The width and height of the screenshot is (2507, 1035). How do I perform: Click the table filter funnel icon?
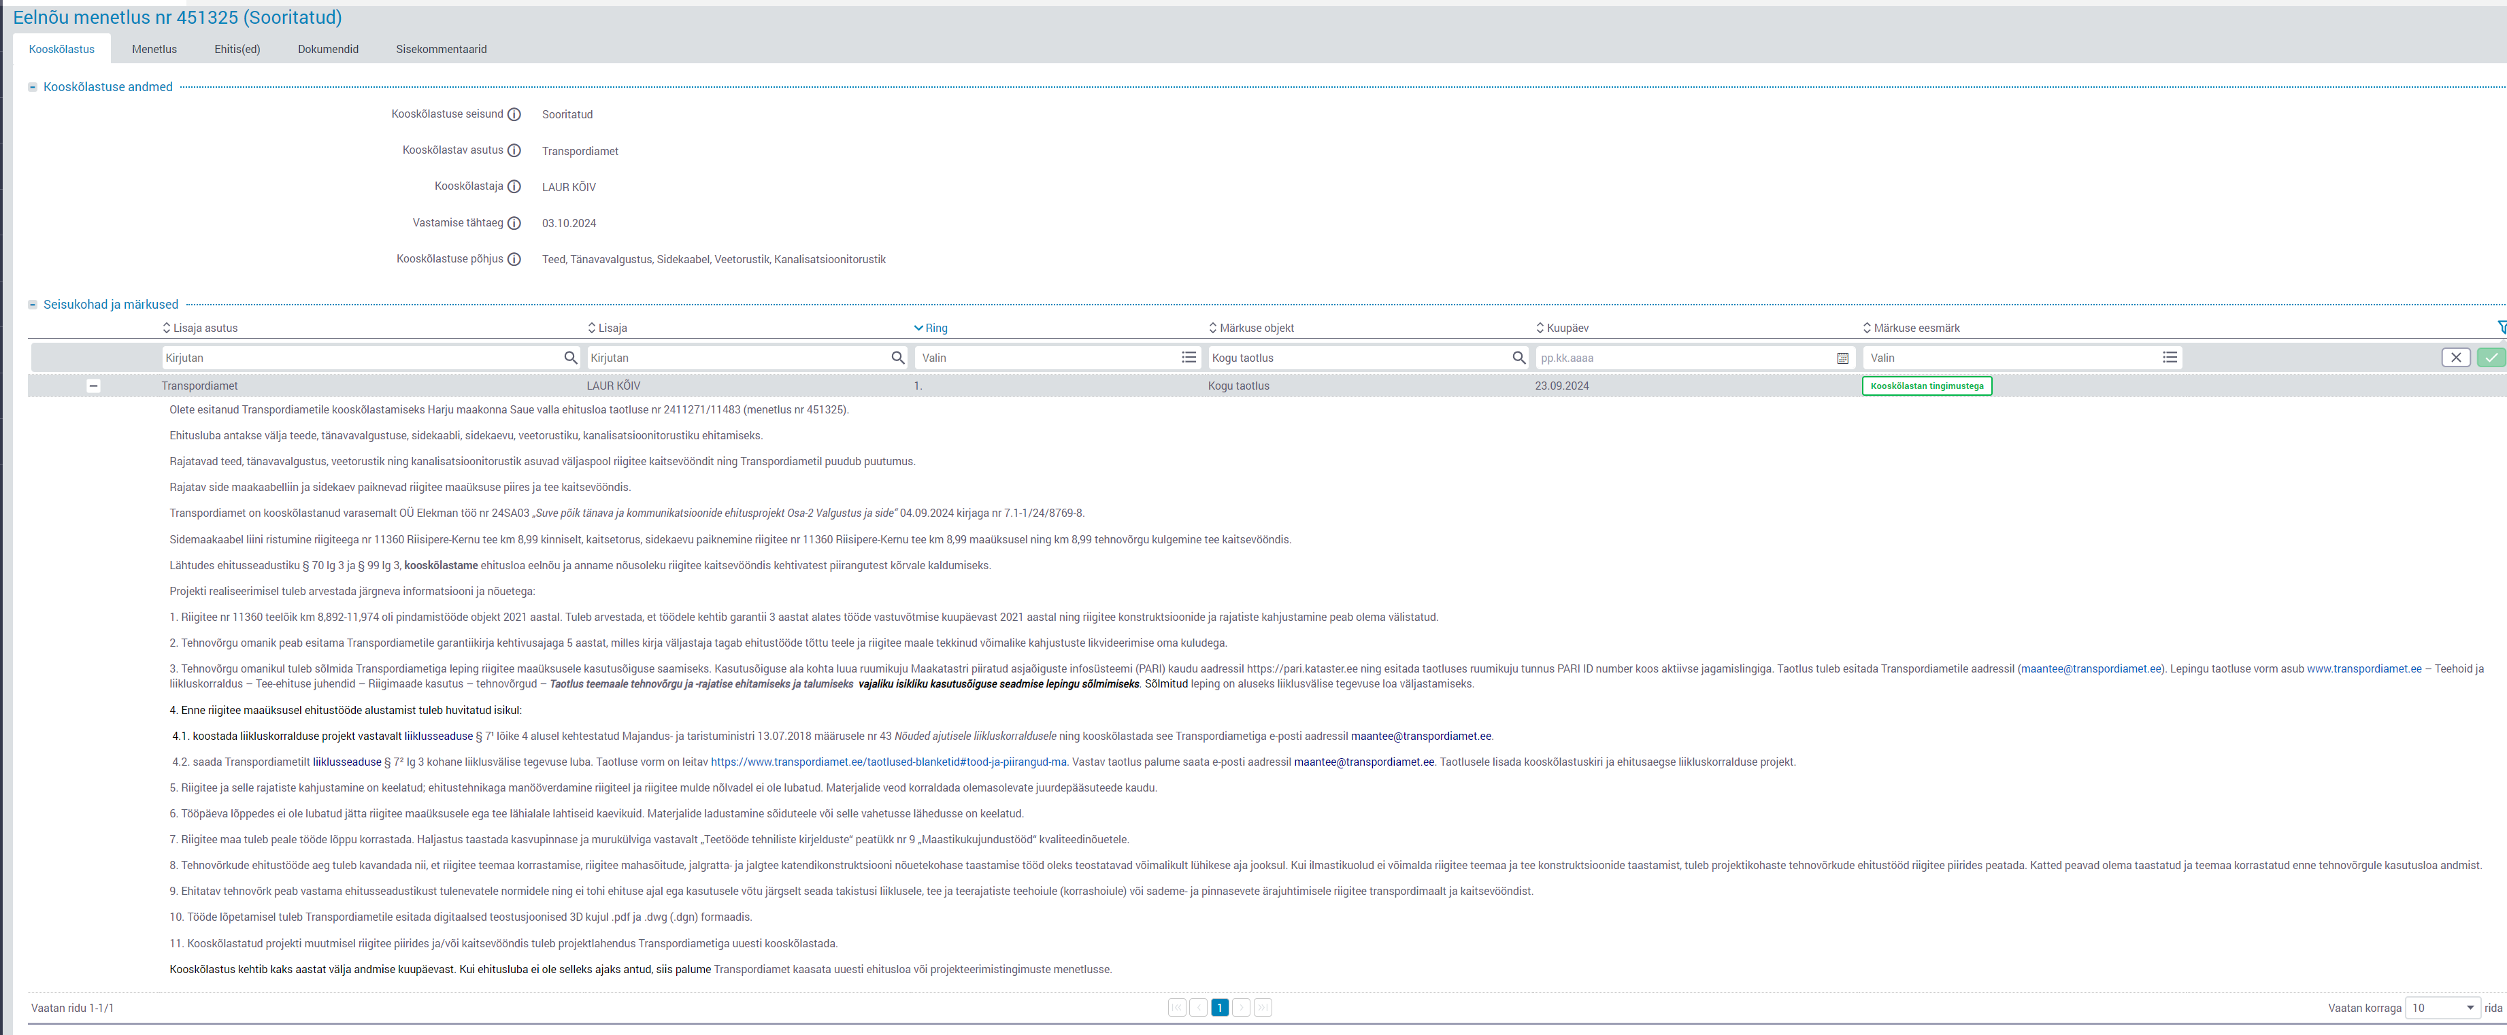2501,328
